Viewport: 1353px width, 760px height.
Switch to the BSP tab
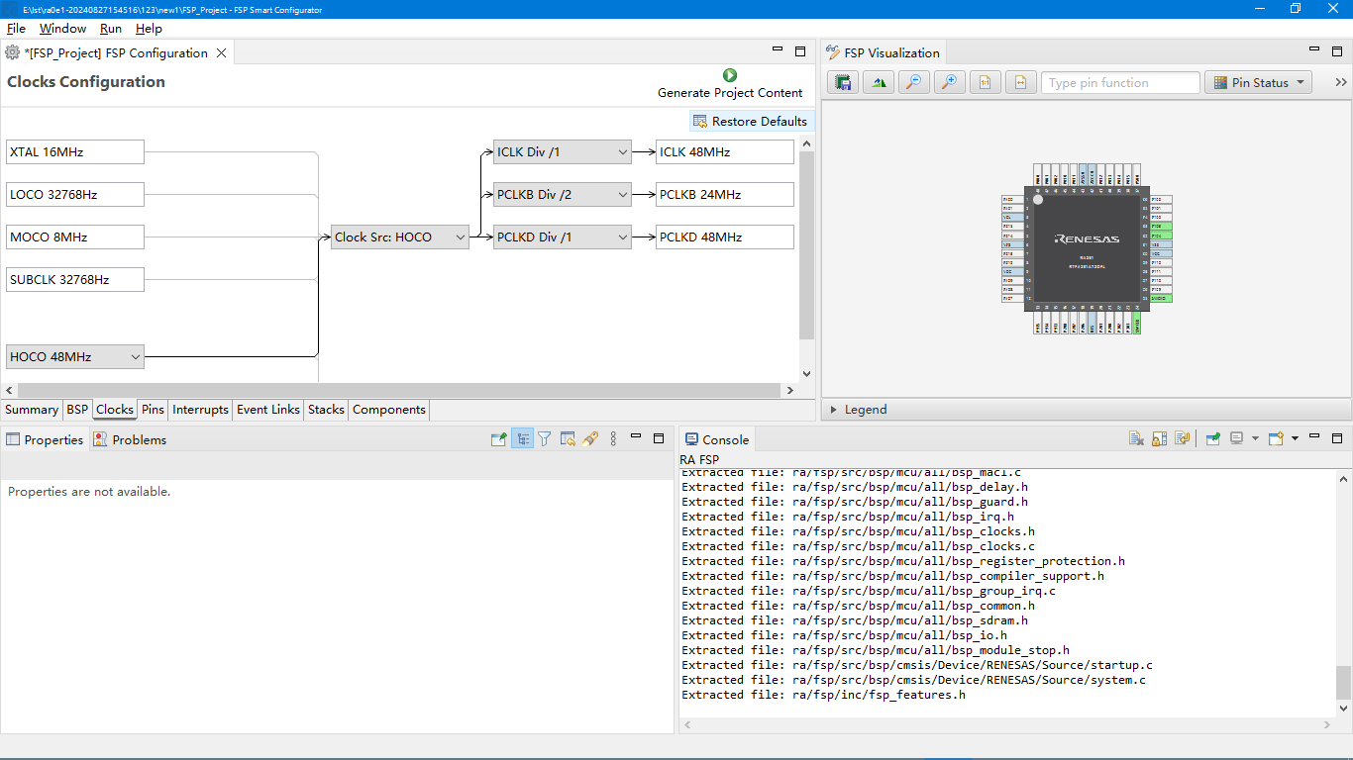77,410
